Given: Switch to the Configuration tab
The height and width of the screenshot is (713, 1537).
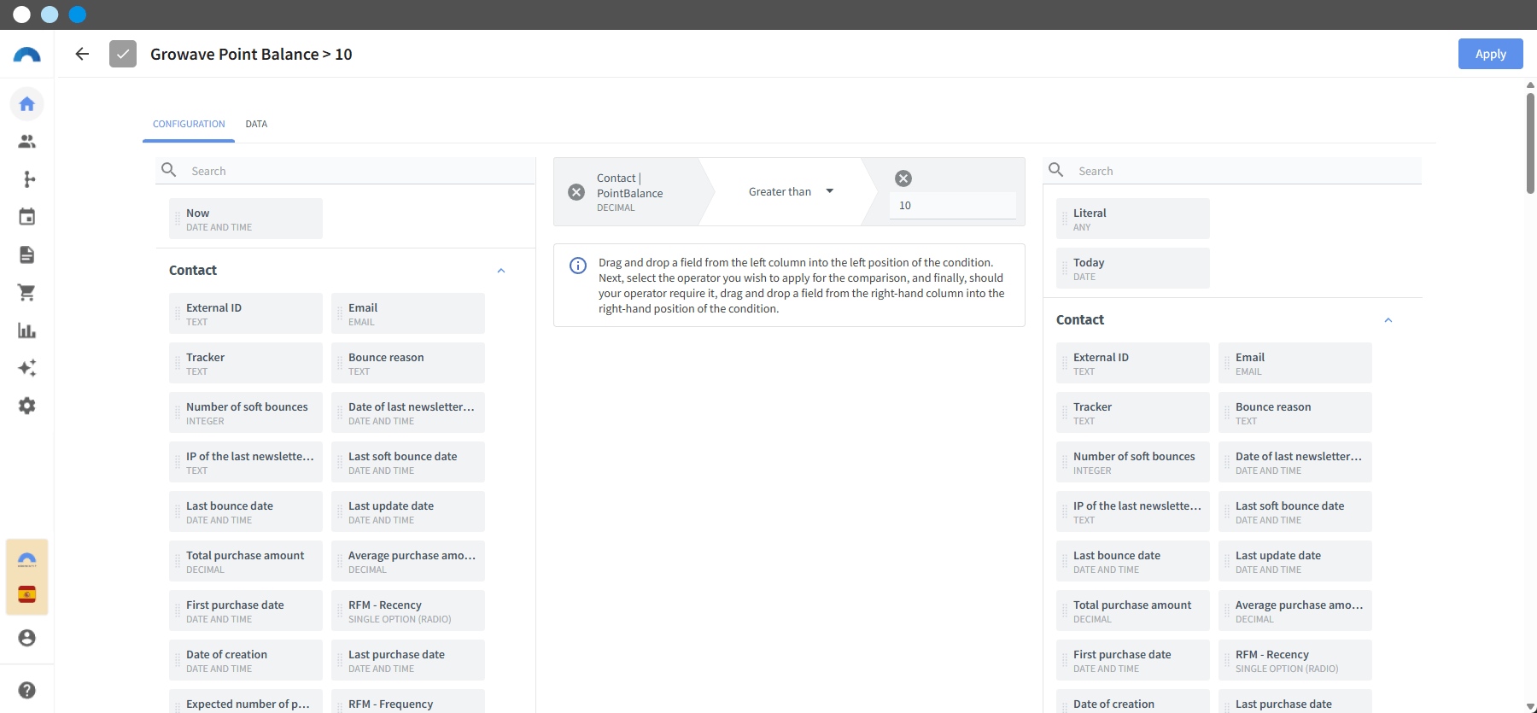Looking at the screenshot, I should point(189,124).
